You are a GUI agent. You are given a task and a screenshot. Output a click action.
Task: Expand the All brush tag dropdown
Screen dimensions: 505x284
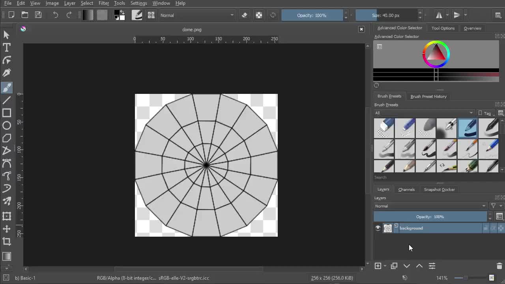click(424, 113)
